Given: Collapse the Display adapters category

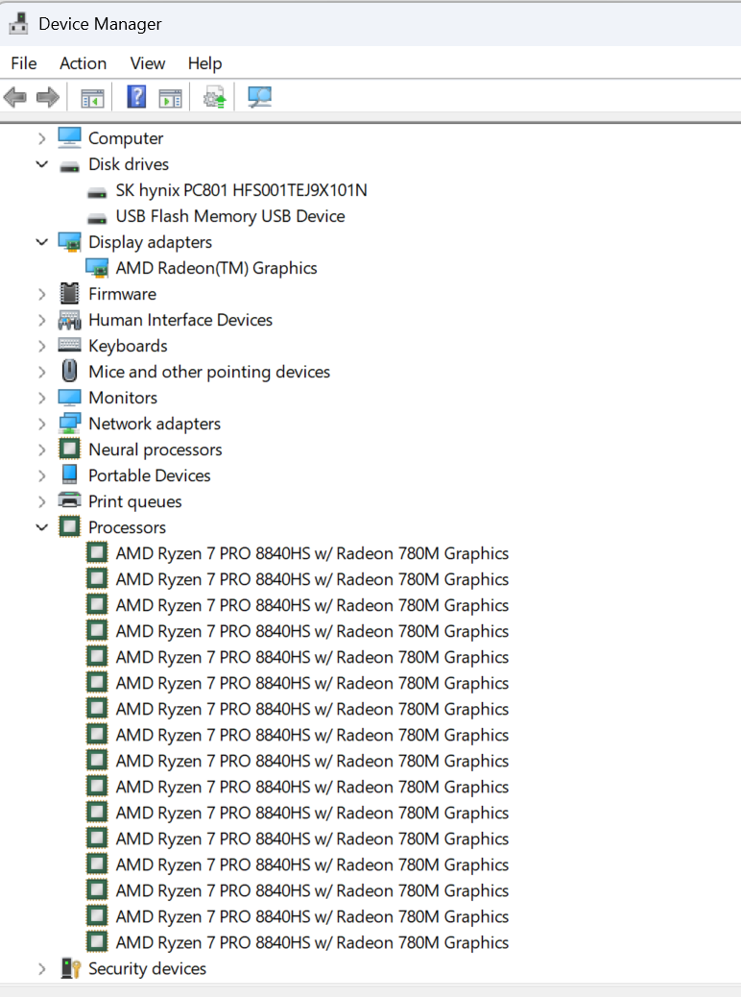Looking at the screenshot, I should click(x=41, y=242).
